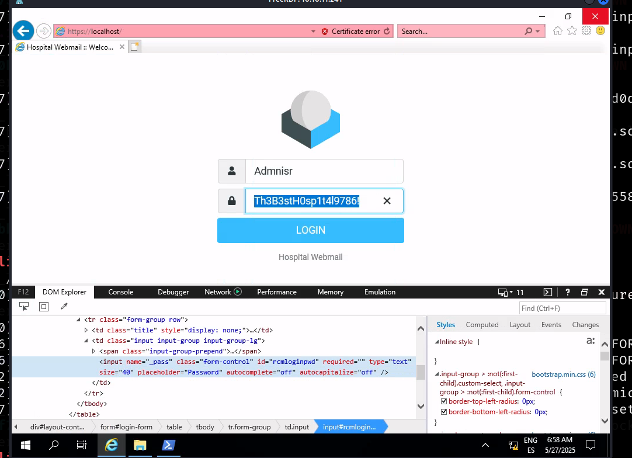Collapse the Inline style rule section

click(x=436, y=342)
